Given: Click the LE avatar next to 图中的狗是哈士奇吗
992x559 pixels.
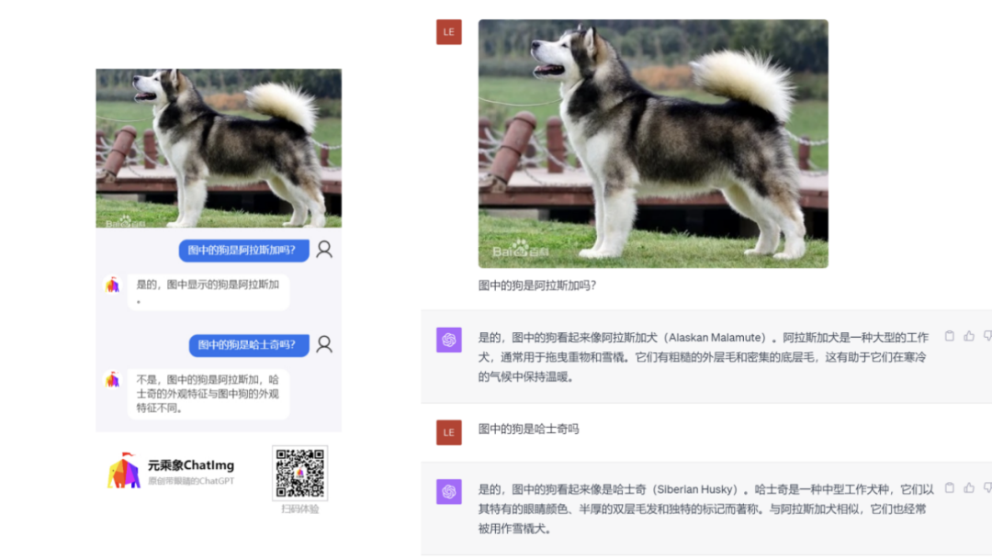Looking at the screenshot, I should 448,432.
